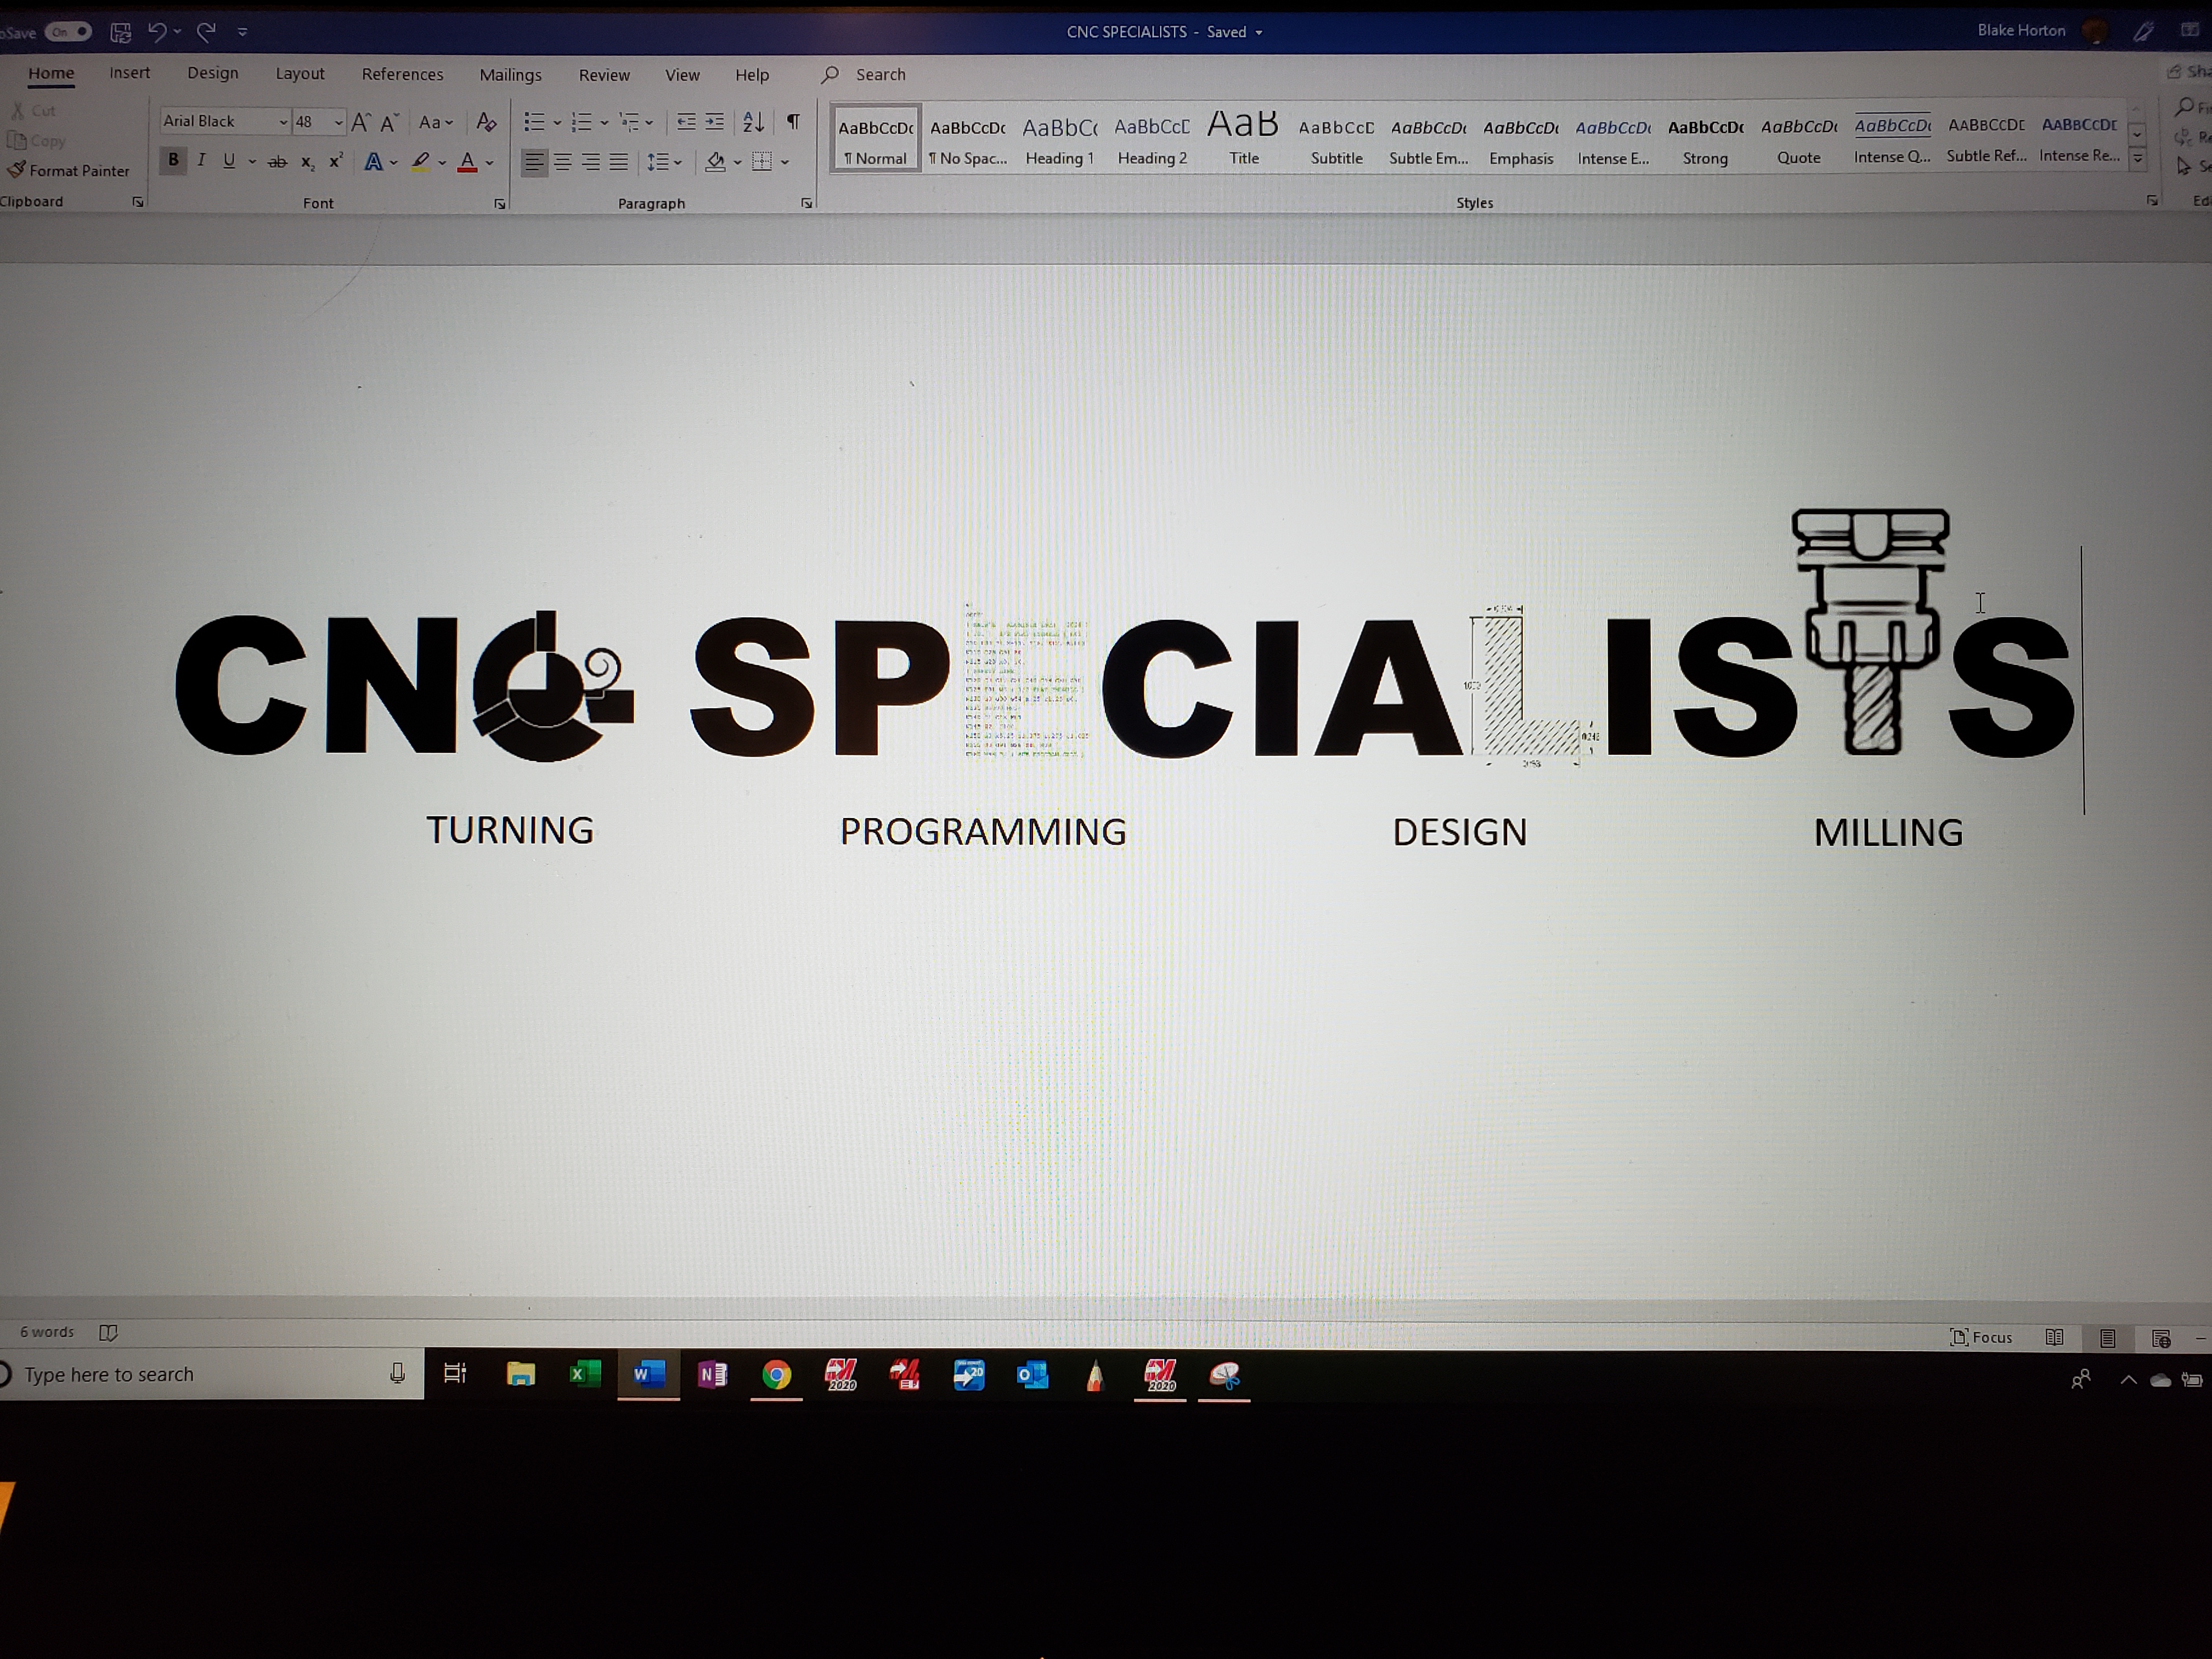Click the Show/Hide paragraph marks icon
This screenshot has width=2212, height=1659.
click(793, 122)
